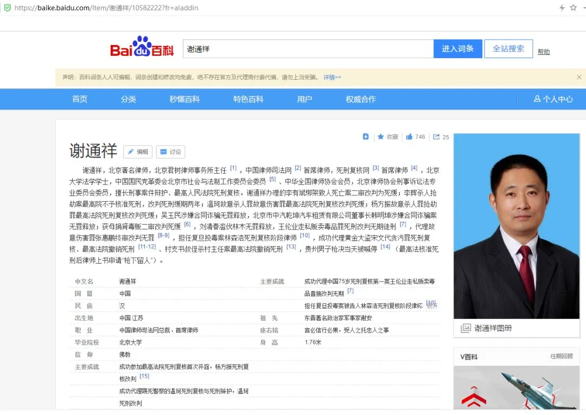This screenshot has width=586, height=415.
Task: Open 分类 nav tab
Action: (128, 99)
